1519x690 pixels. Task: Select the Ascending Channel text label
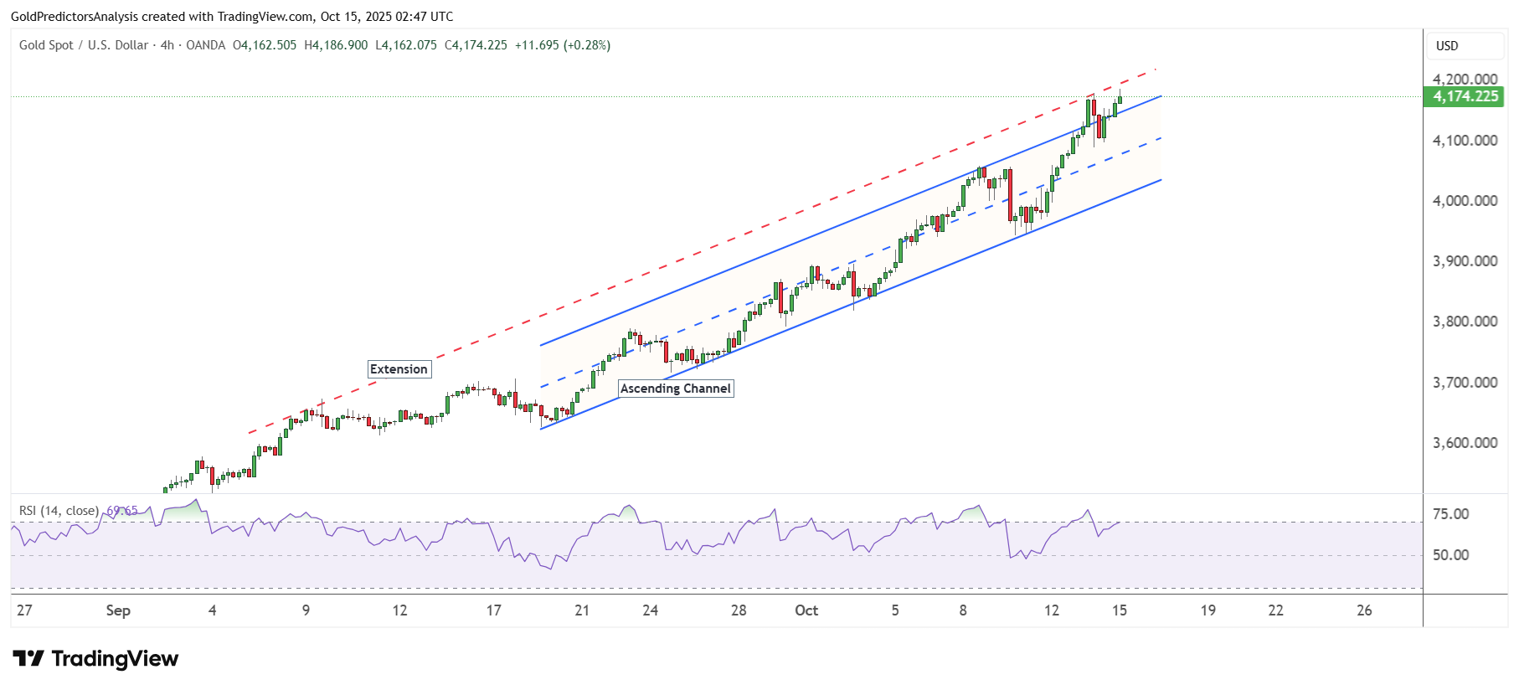pyautogui.click(x=675, y=389)
